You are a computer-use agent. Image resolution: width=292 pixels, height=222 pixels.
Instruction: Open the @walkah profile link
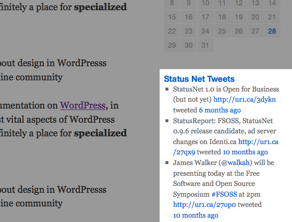[x=234, y=162]
